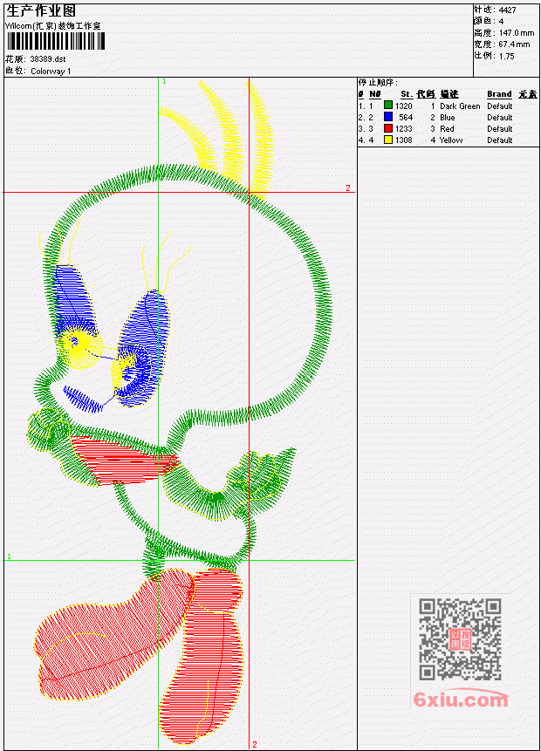
Task: Click the colors count value '4' in header
Action: coord(501,21)
